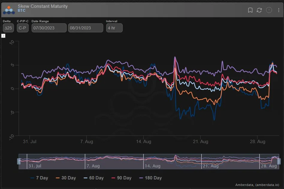Expand the side panel arrow
This screenshot has height=189, width=284.
[x=3, y=36]
